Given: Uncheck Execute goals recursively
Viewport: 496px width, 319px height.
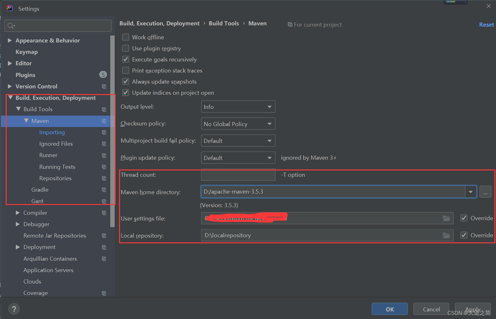Looking at the screenshot, I should pos(126,59).
